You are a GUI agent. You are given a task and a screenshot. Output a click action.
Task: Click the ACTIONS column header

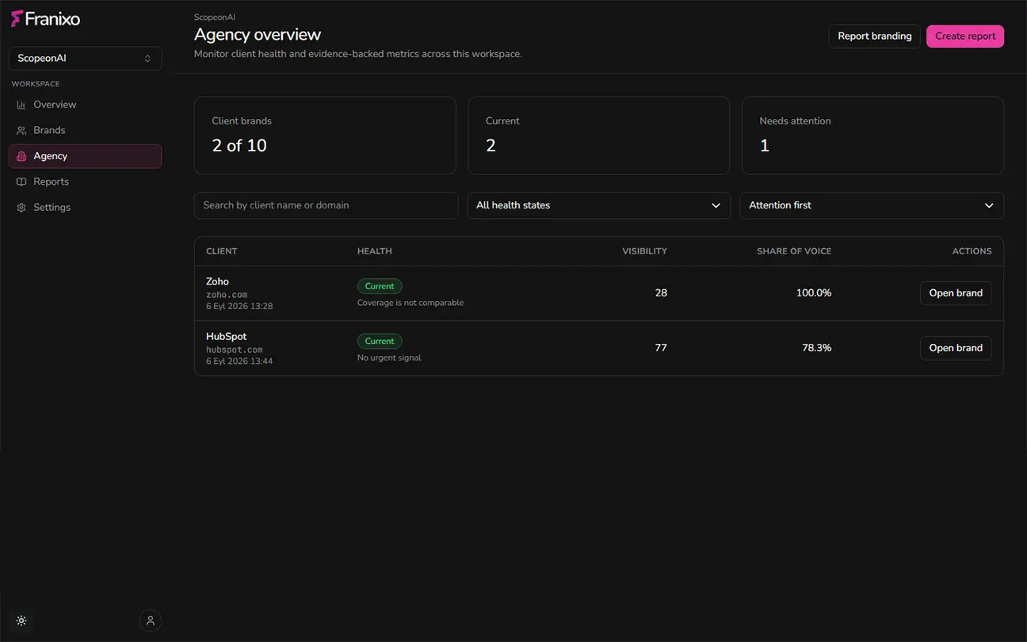point(972,251)
